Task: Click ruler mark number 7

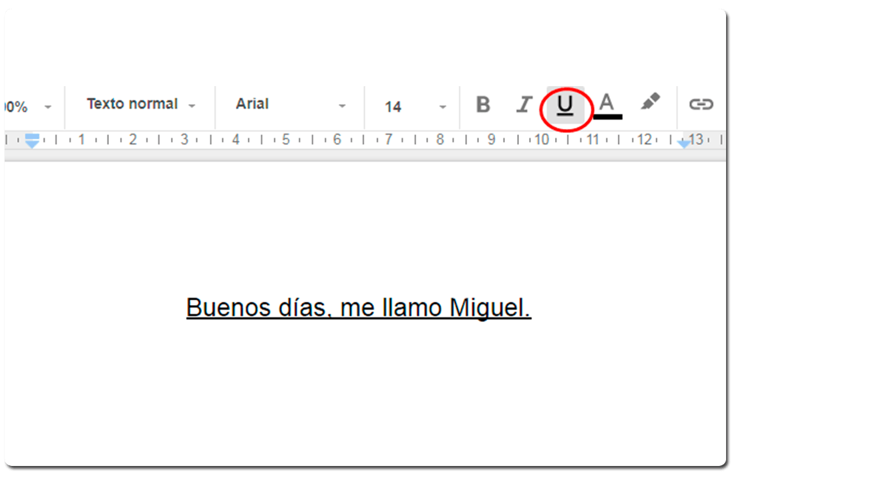Action: click(x=388, y=140)
